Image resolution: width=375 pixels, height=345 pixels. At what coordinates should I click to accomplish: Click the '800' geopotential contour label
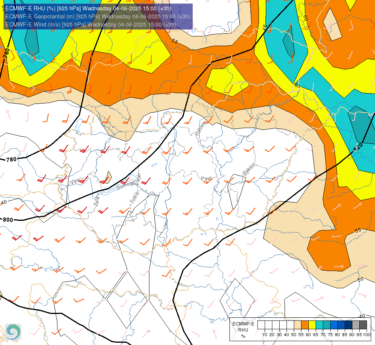[8, 220]
